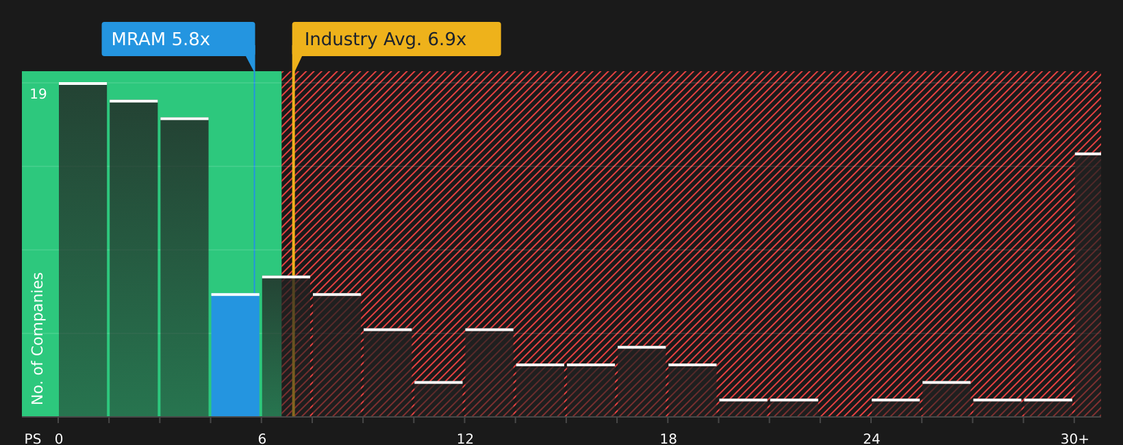The image size is (1123, 445).
Task: Click the x-axis label 18
Action: (x=668, y=439)
